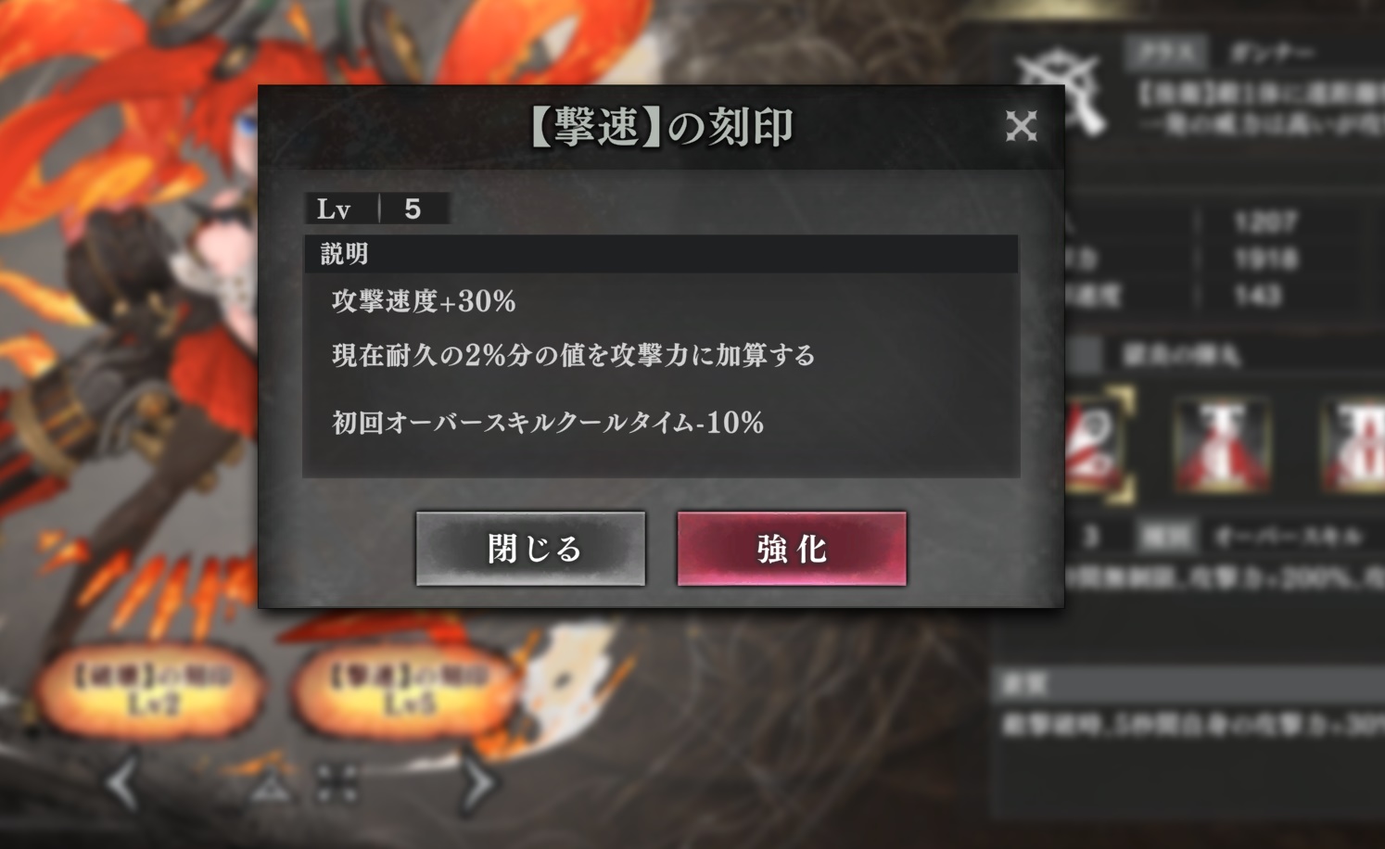The image size is (1385, 849).
Task: Click the blurred triangle icon below character
Action: pyautogui.click(x=271, y=785)
